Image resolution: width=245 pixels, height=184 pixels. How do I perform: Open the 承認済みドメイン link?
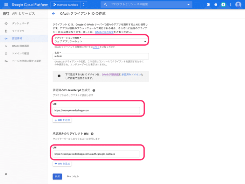tap(131, 75)
